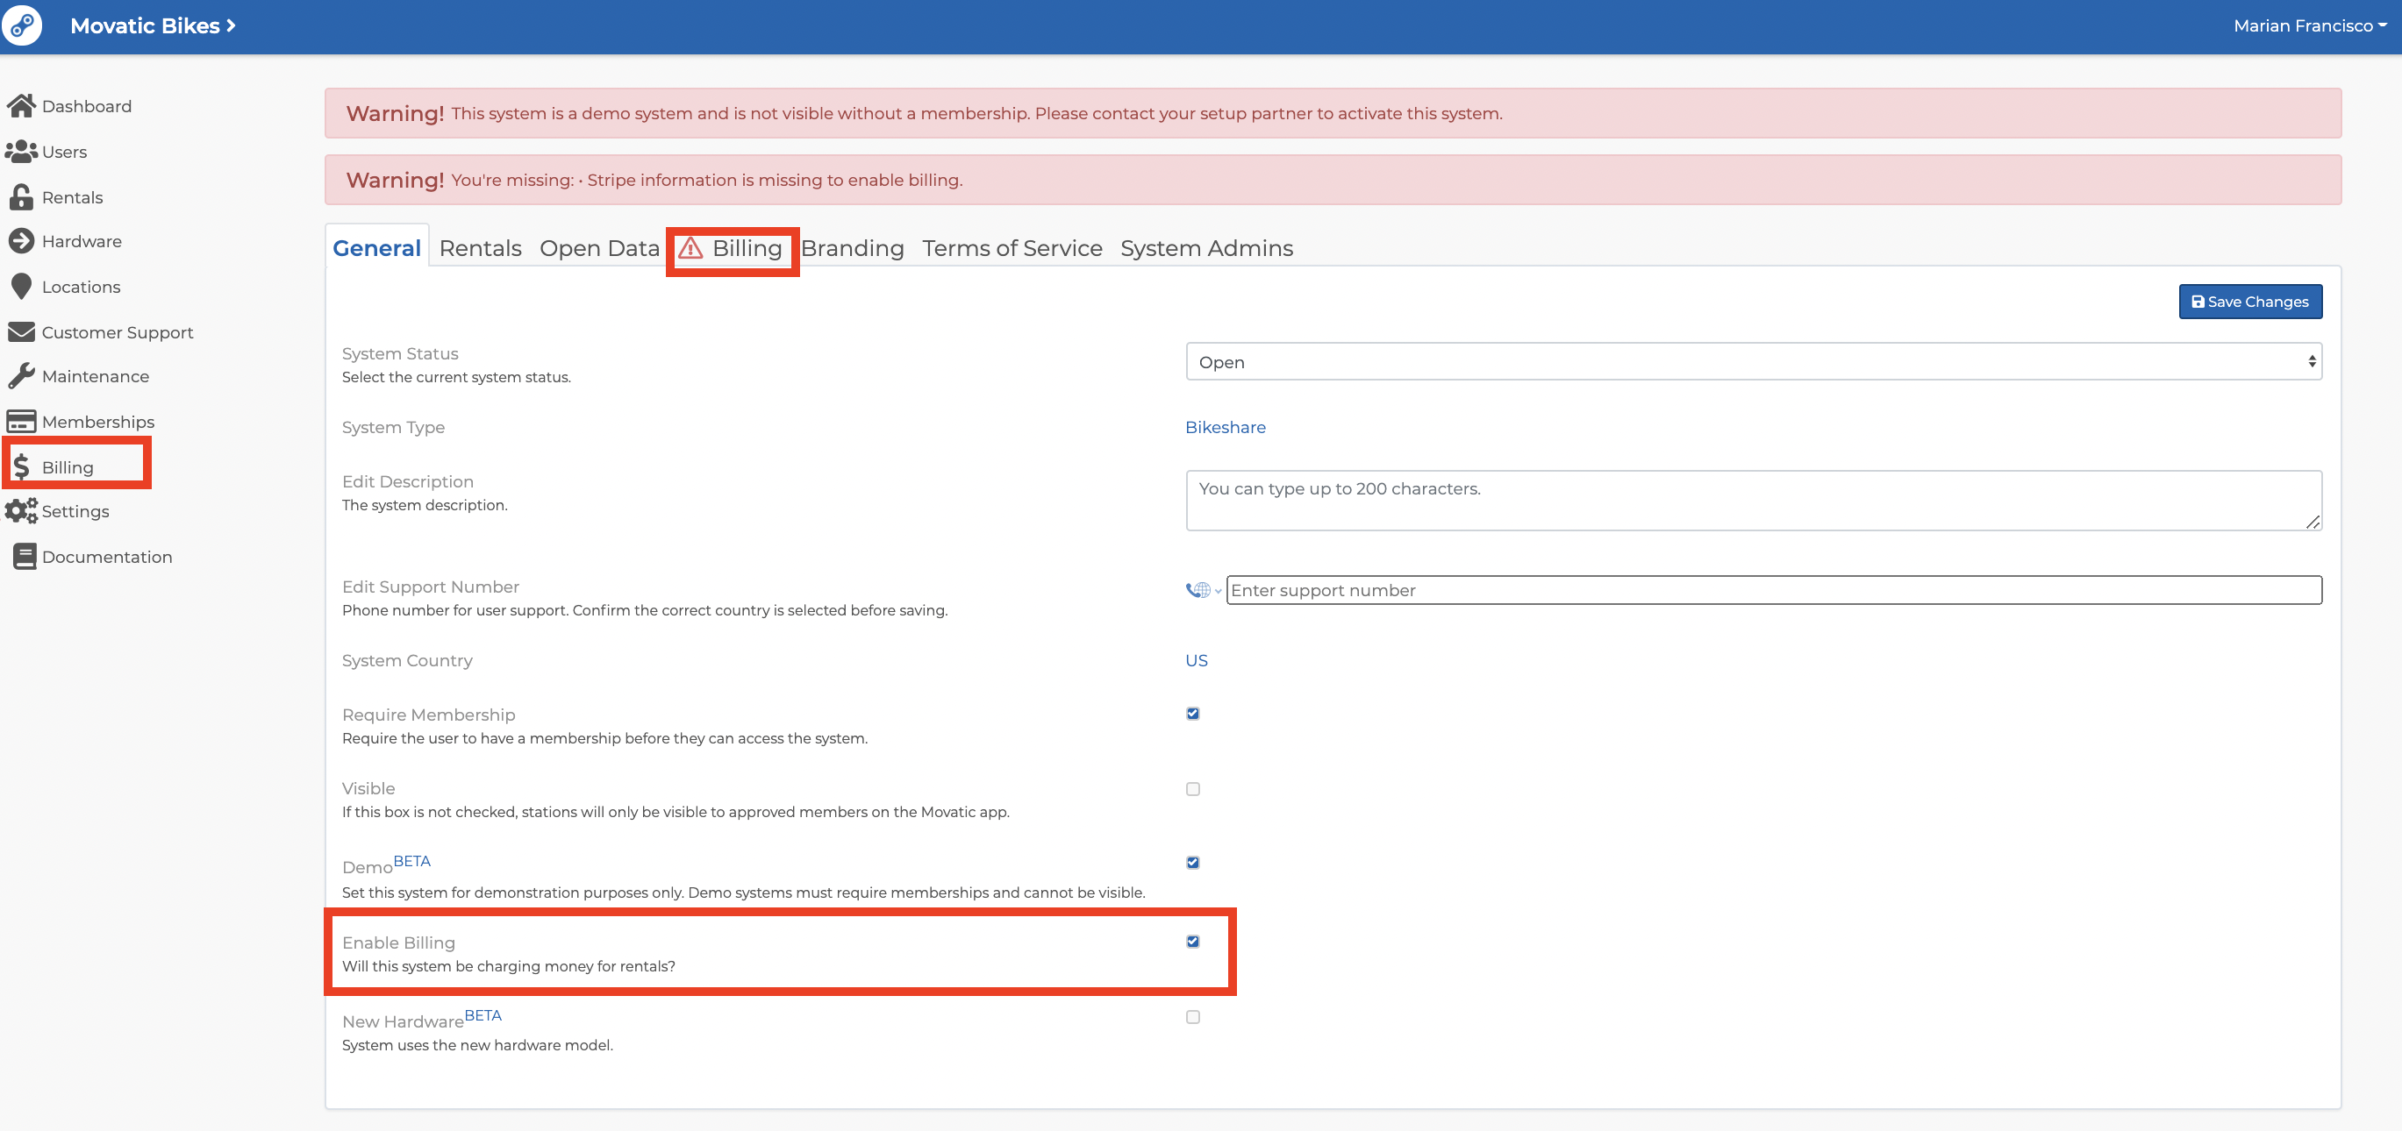This screenshot has width=2402, height=1131.
Task: Toggle the Enable Billing checkbox
Action: click(1192, 942)
